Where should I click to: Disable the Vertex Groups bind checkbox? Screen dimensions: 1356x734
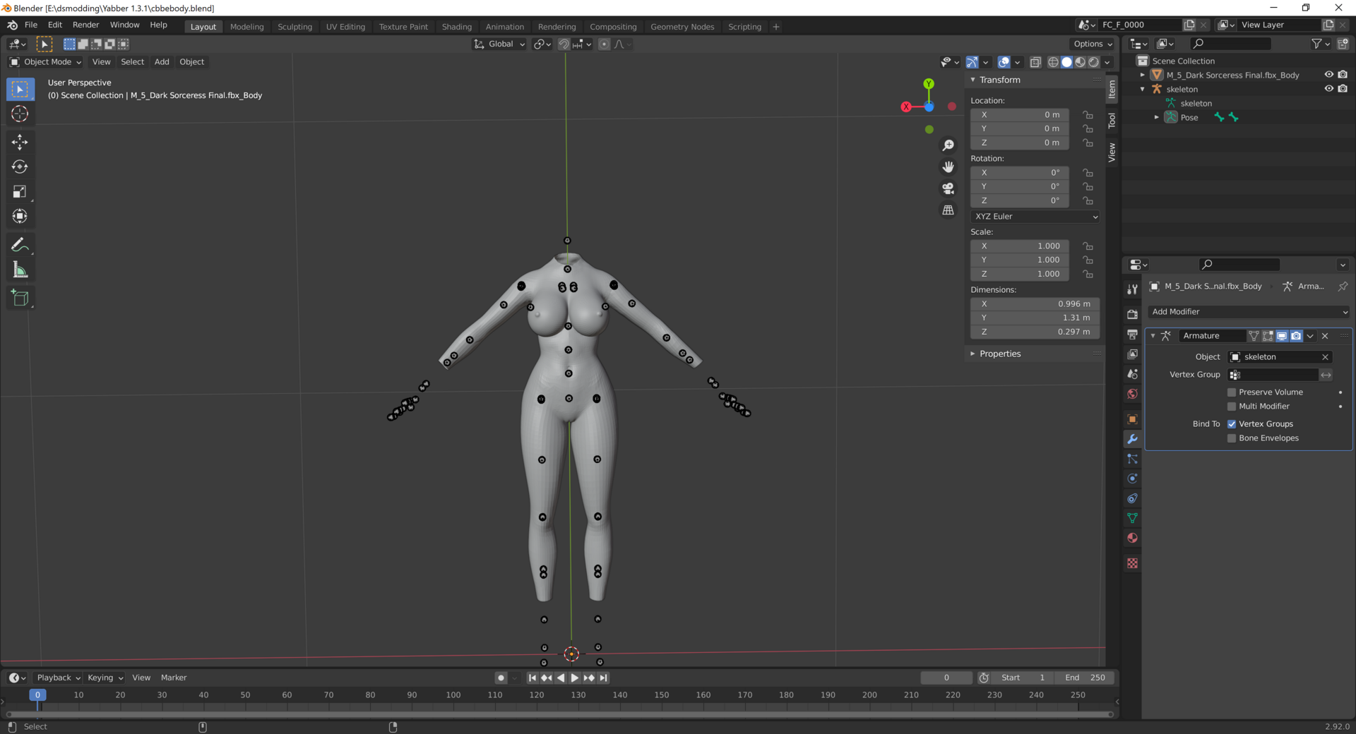click(x=1232, y=424)
